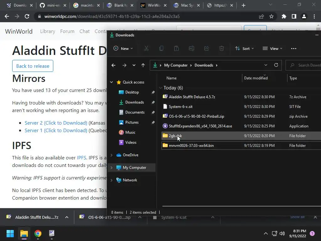The height and width of the screenshot is (241, 321).
Task: Open WinWorld Chat link
Action: coord(85,31)
